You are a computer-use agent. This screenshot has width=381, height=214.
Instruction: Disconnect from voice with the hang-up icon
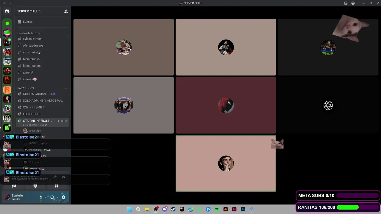tap(63, 177)
